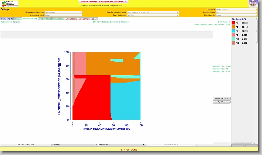
Task: Open the Exec Cost Diag tab
Action: (x=71, y=19)
